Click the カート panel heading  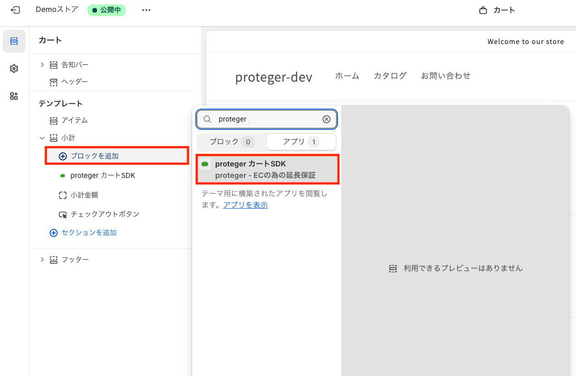point(50,40)
